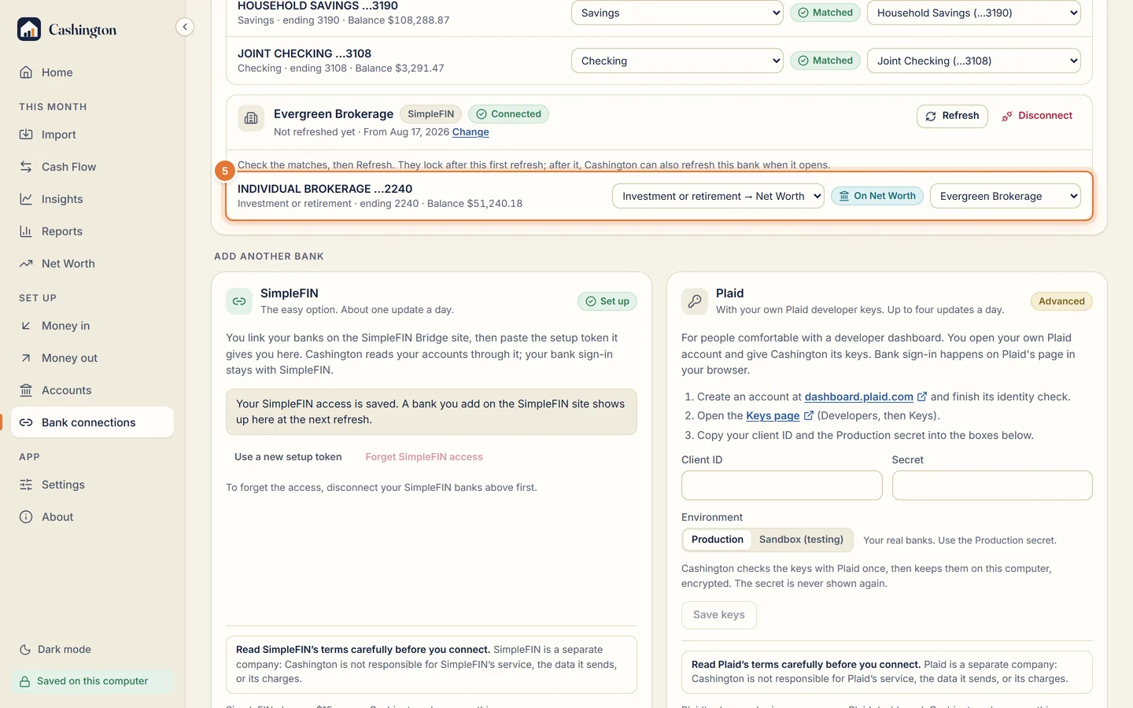
Task: Click the SimpleFIN link icon
Action: (239, 301)
